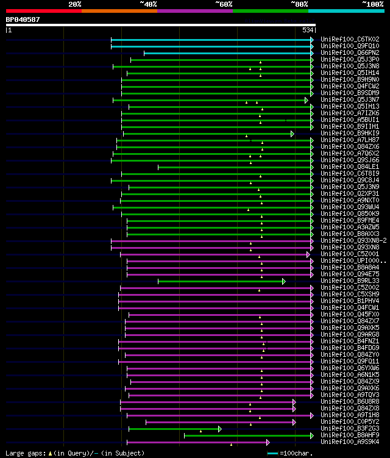Open hit UniRef100_Q5J3P0
Screen dimensions: 390x458
[x=350, y=59]
